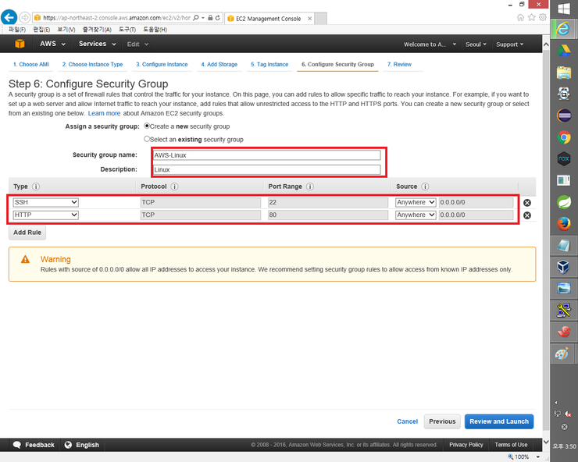Delete the HTTP rule using X icon
Screen dimensions: 578x462
pyautogui.click(x=526, y=215)
